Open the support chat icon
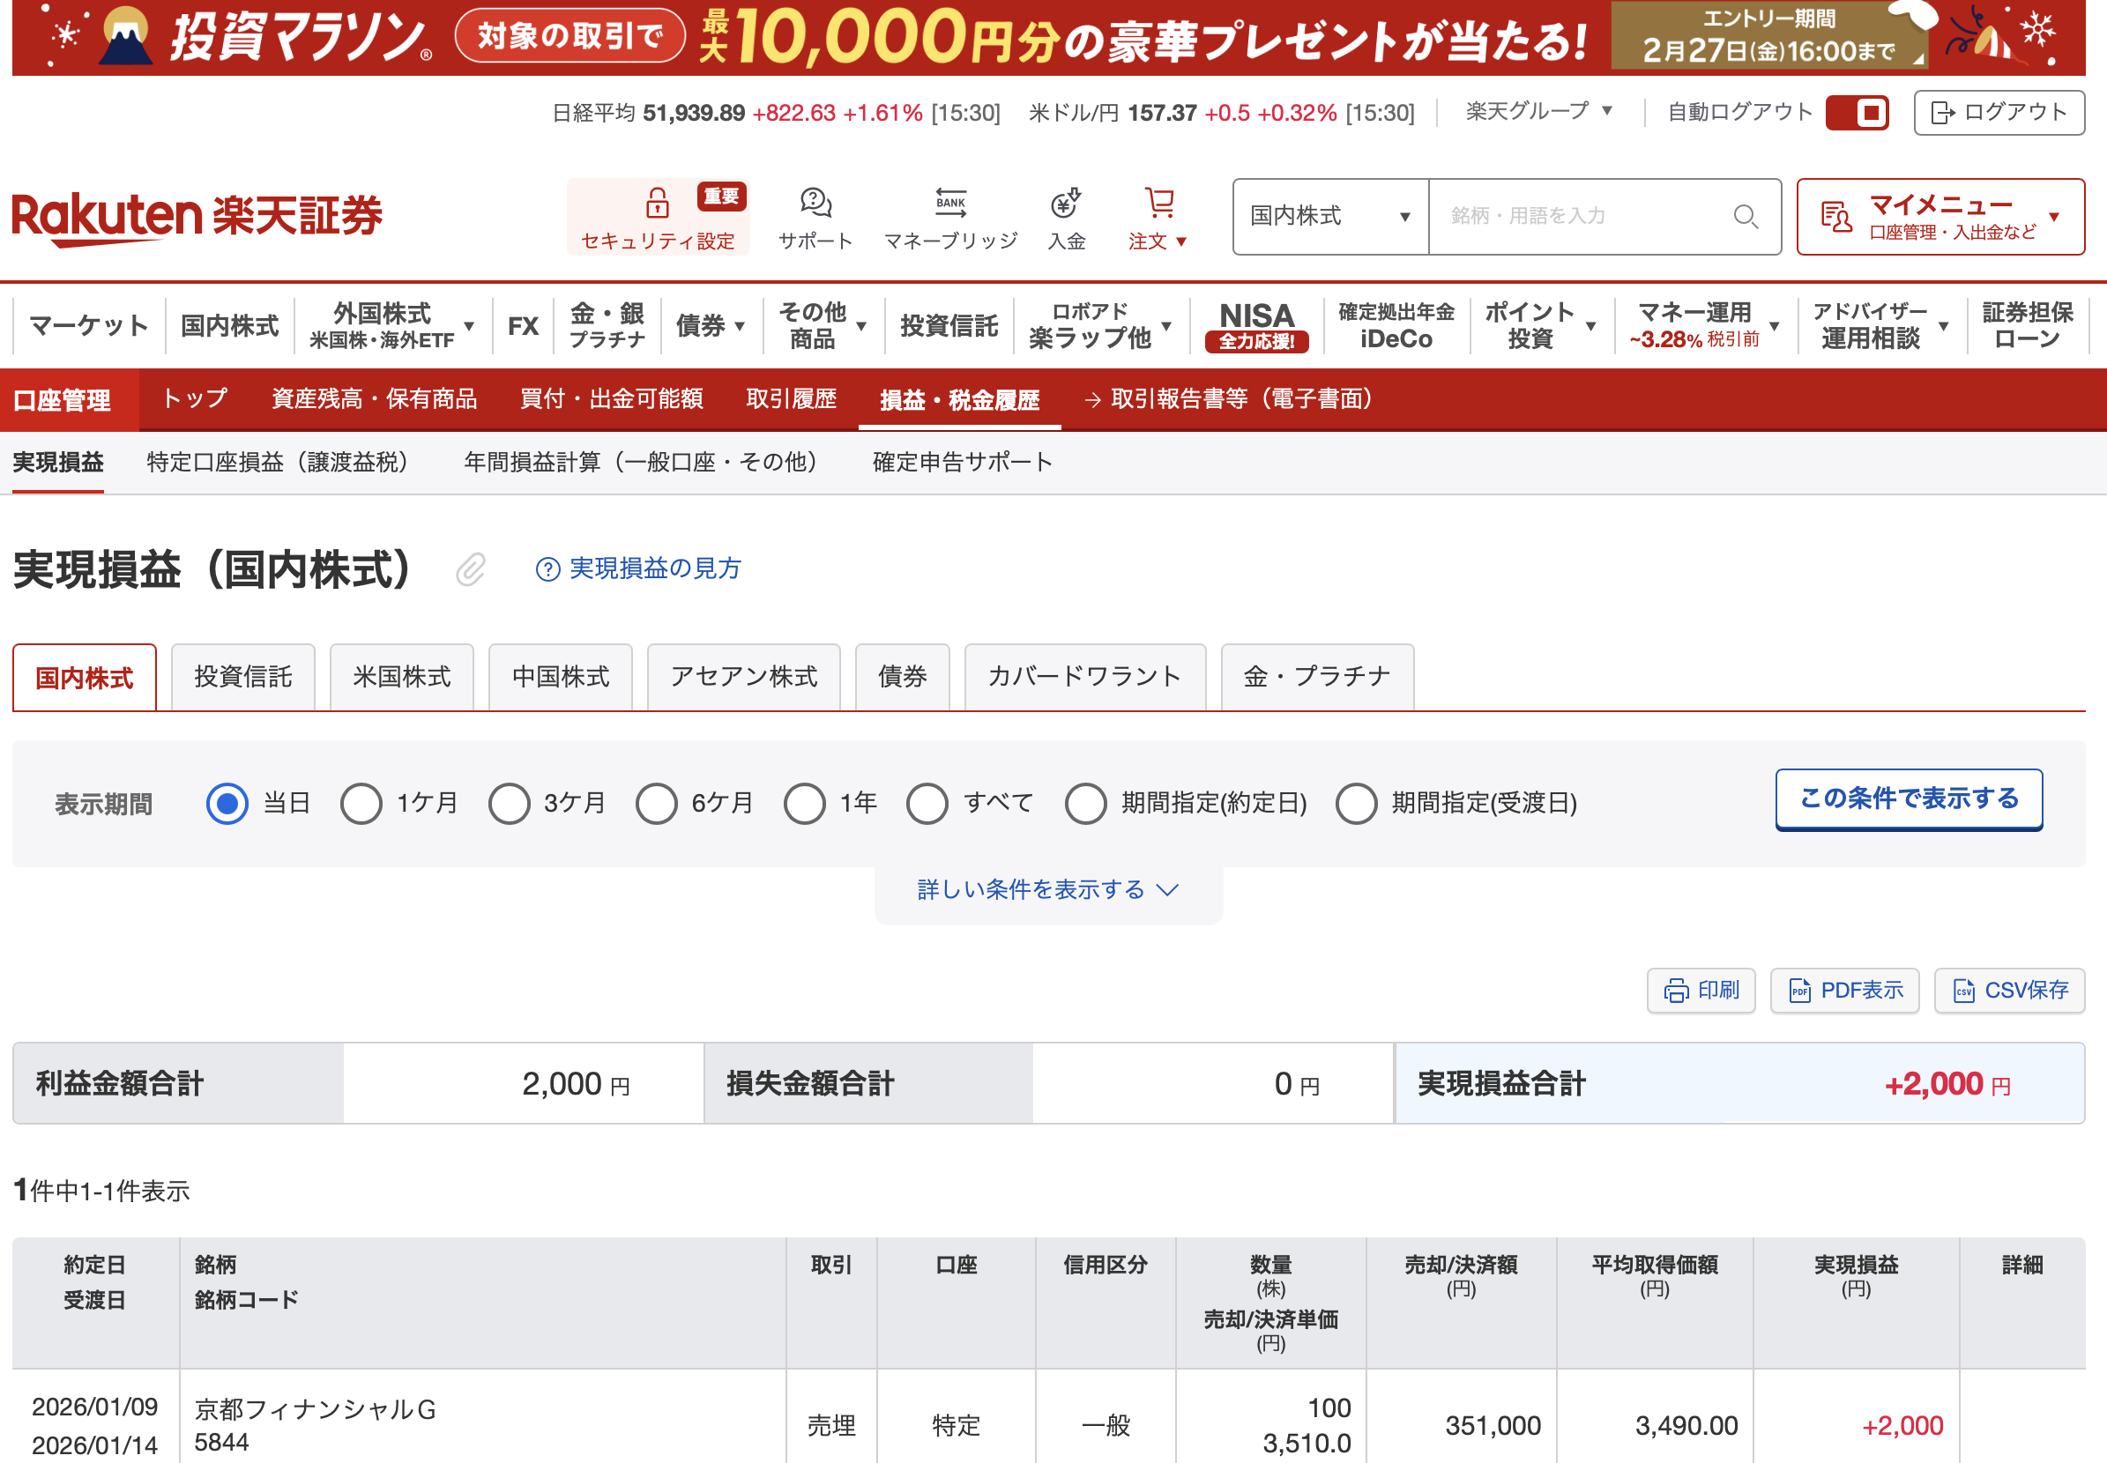 point(815,204)
